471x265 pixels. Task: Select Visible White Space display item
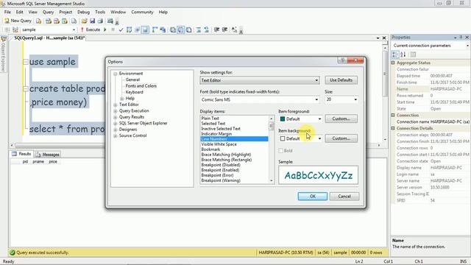click(219, 144)
